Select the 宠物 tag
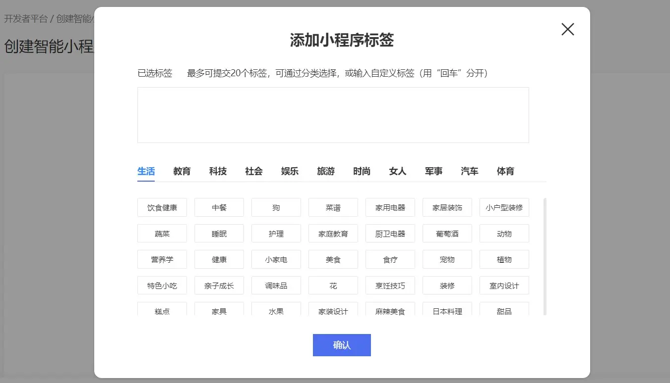The image size is (670, 383). (x=447, y=259)
